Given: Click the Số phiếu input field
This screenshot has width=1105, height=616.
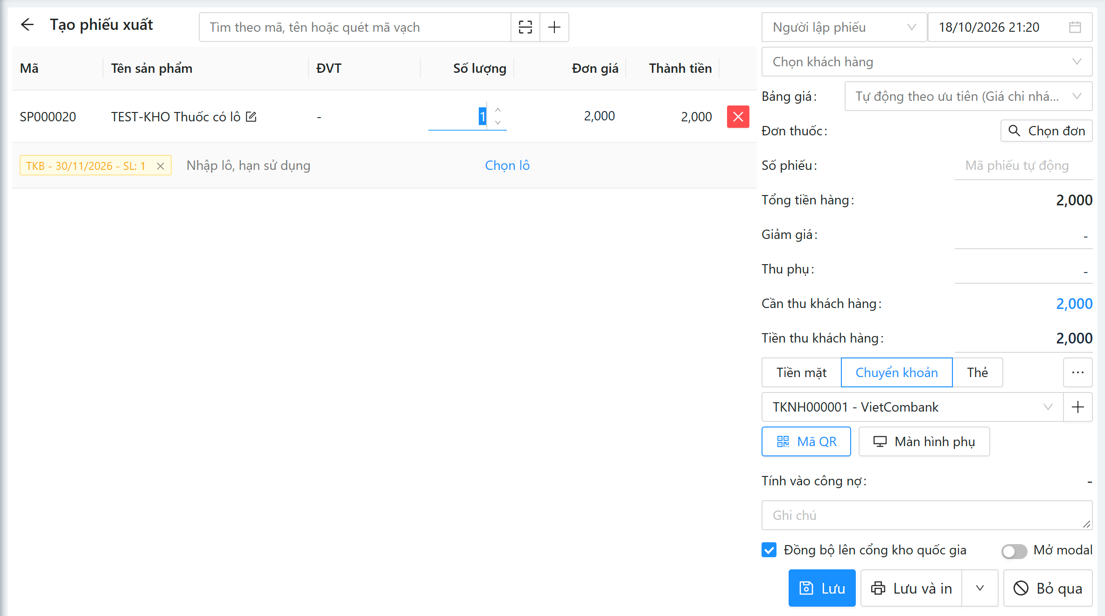Looking at the screenshot, I should click(1023, 165).
